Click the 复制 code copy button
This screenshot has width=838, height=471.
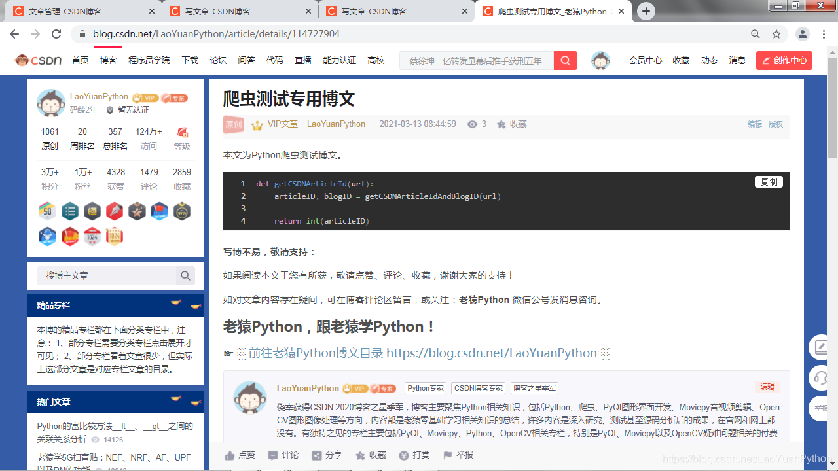[769, 182]
